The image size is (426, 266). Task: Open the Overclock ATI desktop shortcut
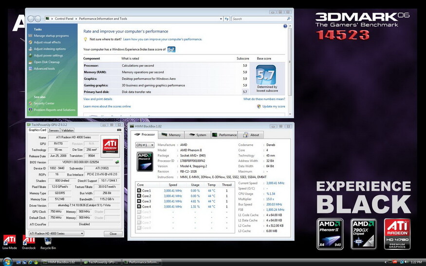click(29, 242)
